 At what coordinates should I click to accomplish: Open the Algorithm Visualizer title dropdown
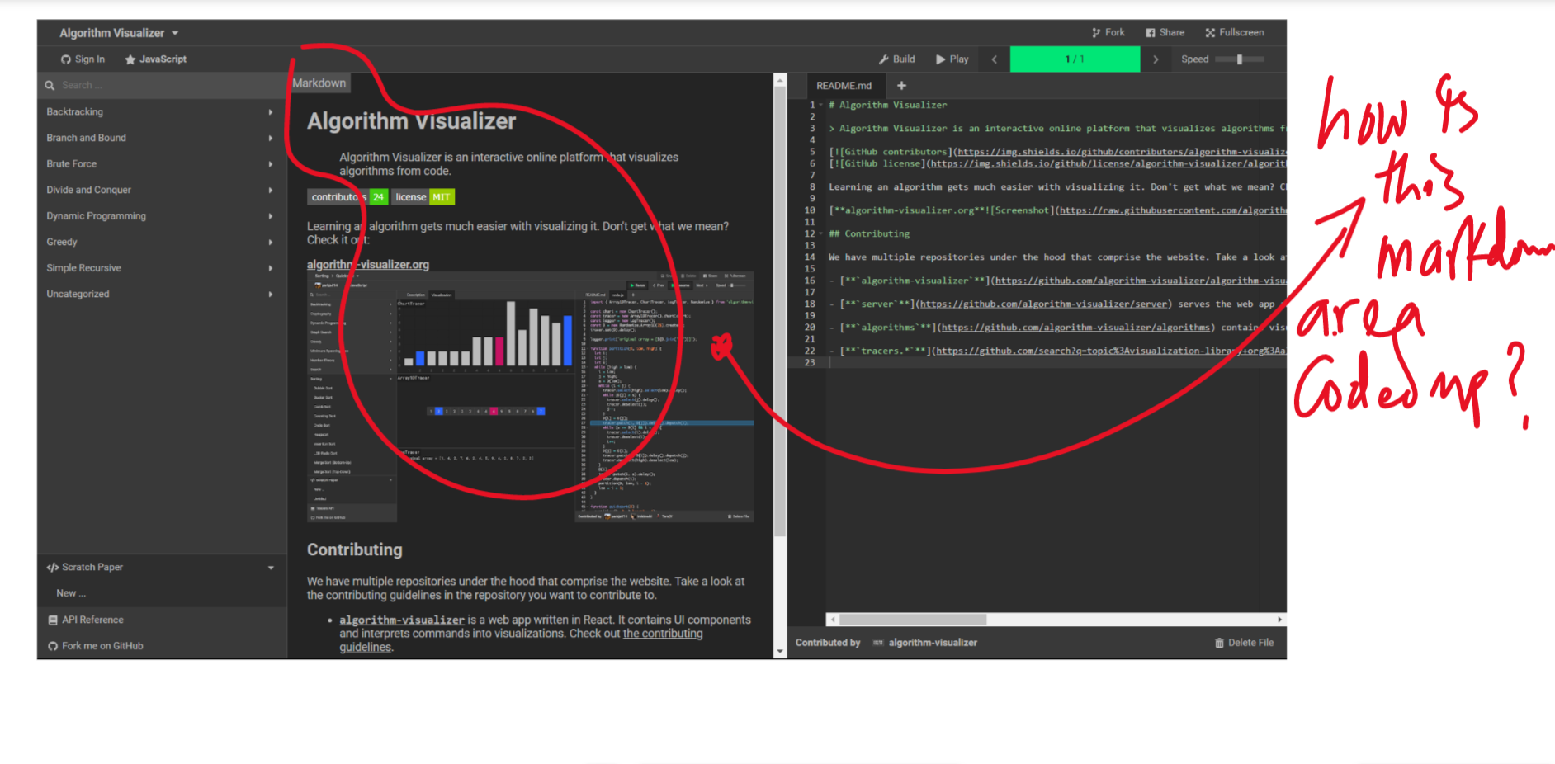[119, 33]
